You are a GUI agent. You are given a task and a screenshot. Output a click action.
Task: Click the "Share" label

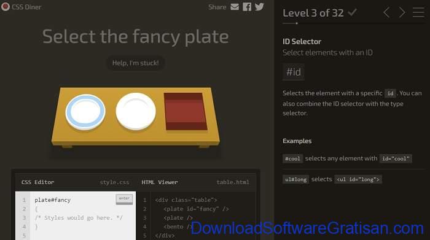tap(217, 7)
